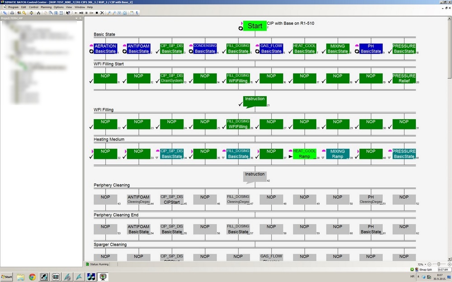This screenshot has height=282, width=452.
Task: Select the AERATION BasicState step block
Action: coord(105,49)
